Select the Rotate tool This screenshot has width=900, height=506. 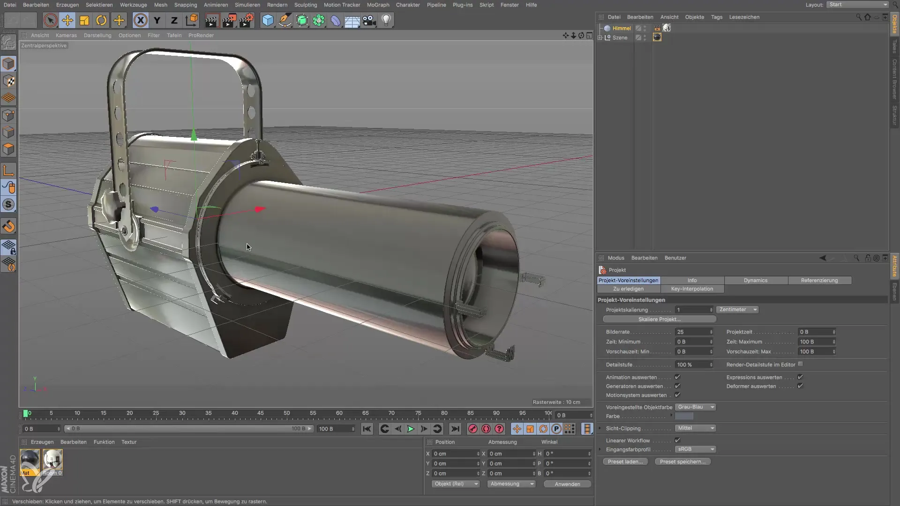[x=101, y=20]
